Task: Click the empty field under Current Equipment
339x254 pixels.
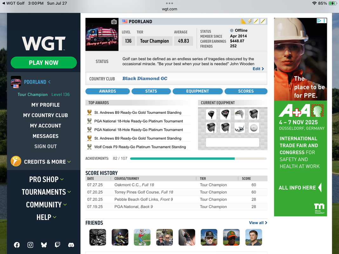Action: pos(233,142)
